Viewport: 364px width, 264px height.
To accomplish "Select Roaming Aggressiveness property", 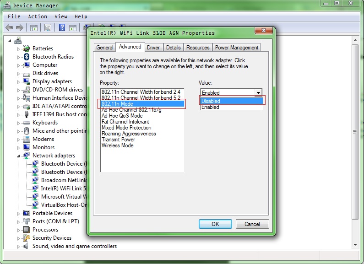I will pyautogui.click(x=142, y=134).
